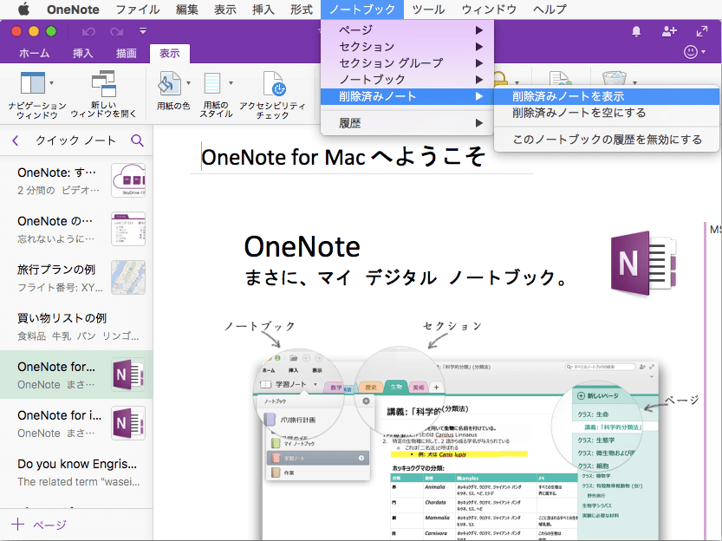Go back using クイック ノート chevron
Screen dimensions: 722x541
tap(16, 140)
